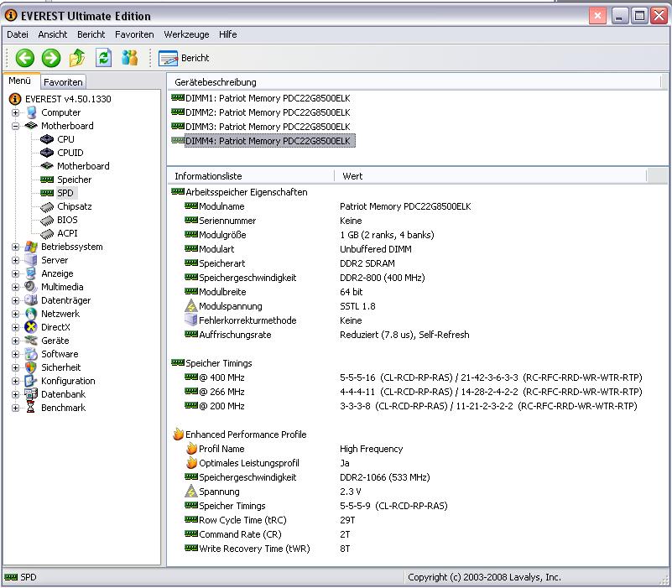Select the Speicher memory icon in tree
This screenshot has height=588, width=672.
[x=47, y=180]
